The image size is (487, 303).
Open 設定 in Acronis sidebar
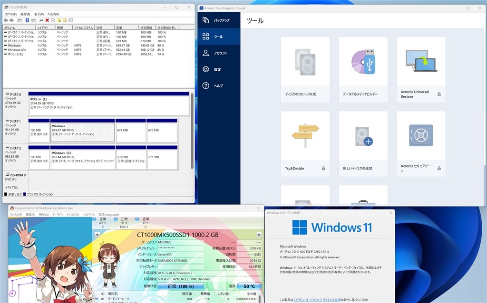point(219,69)
